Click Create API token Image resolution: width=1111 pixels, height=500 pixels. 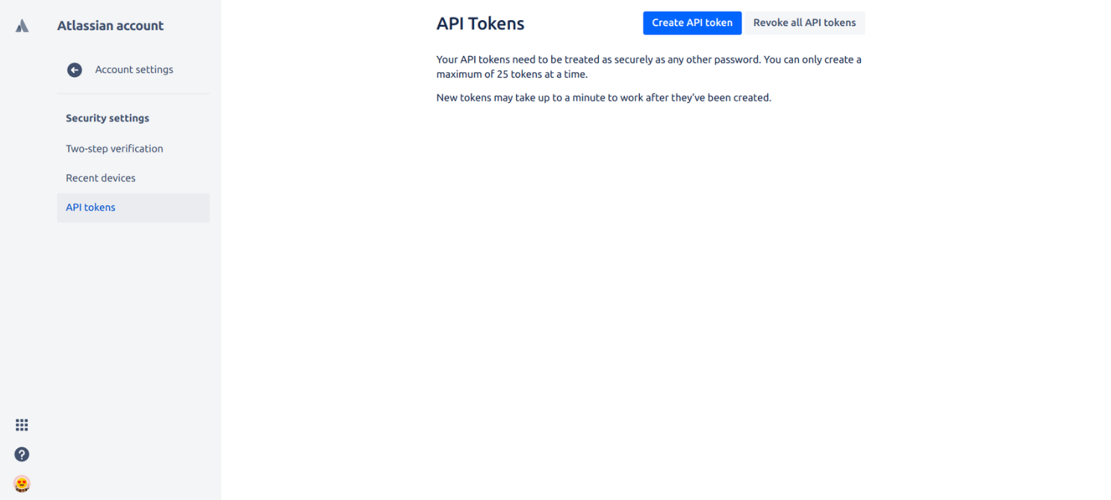[691, 22]
